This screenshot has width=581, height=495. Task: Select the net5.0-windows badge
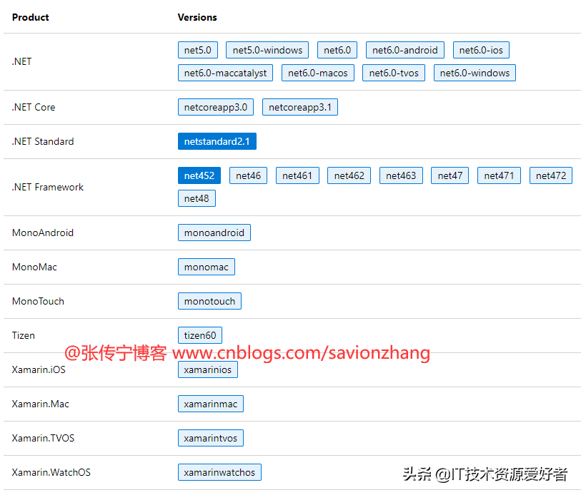[x=267, y=50]
